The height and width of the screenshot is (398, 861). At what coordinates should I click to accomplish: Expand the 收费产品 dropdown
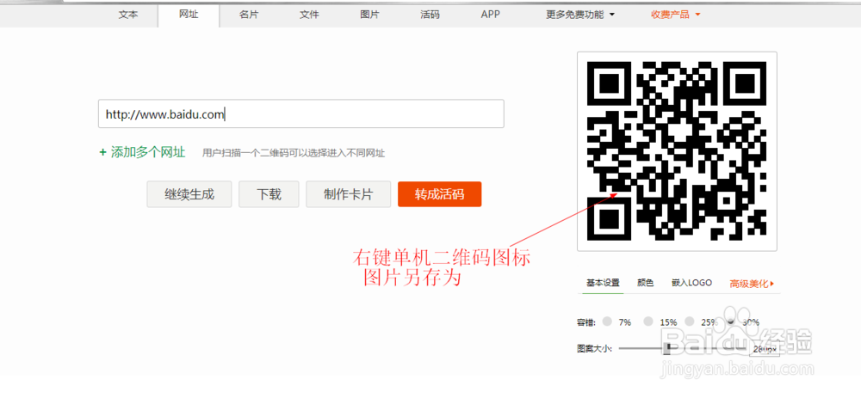(x=675, y=15)
